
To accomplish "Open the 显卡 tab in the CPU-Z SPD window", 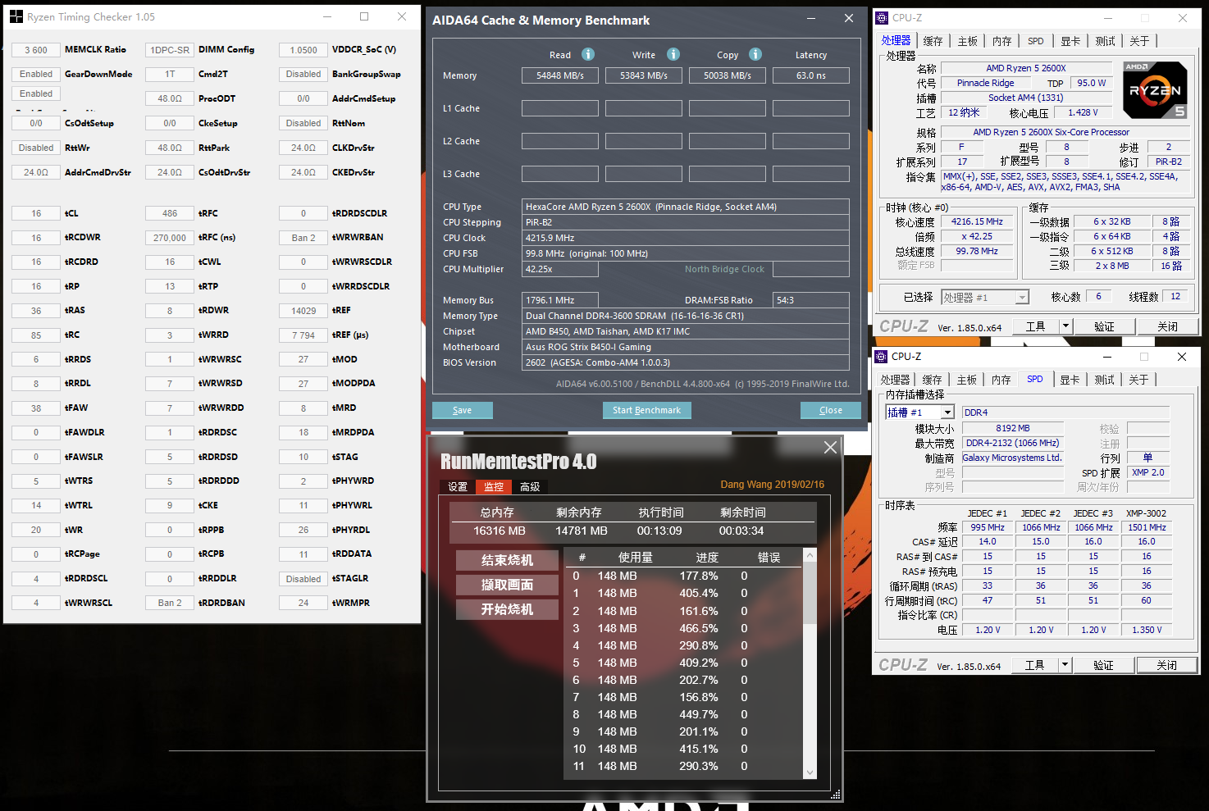I will [1070, 380].
